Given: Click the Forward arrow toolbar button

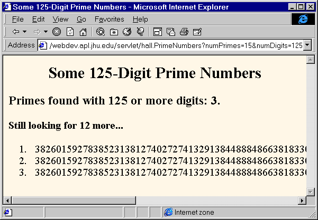Looking at the screenshot, I should tap(37, 32).
